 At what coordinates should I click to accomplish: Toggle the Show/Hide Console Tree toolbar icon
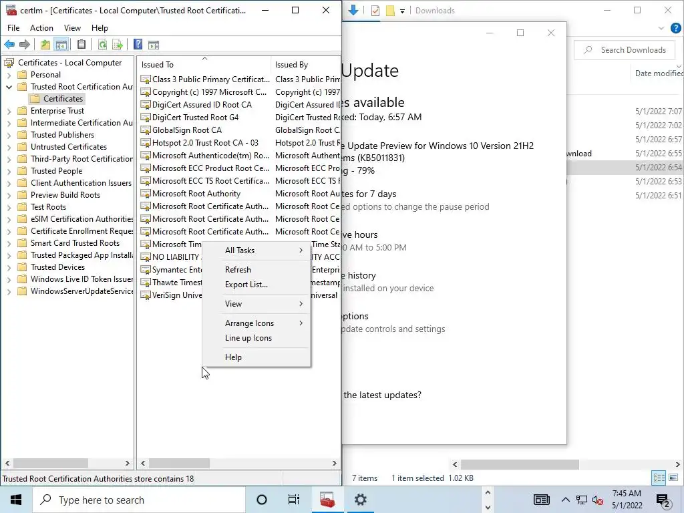[61, 45]
